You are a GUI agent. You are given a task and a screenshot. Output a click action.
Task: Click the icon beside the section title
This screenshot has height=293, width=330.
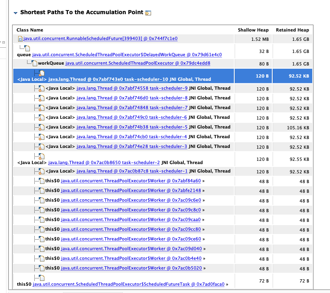pos(148,13)
